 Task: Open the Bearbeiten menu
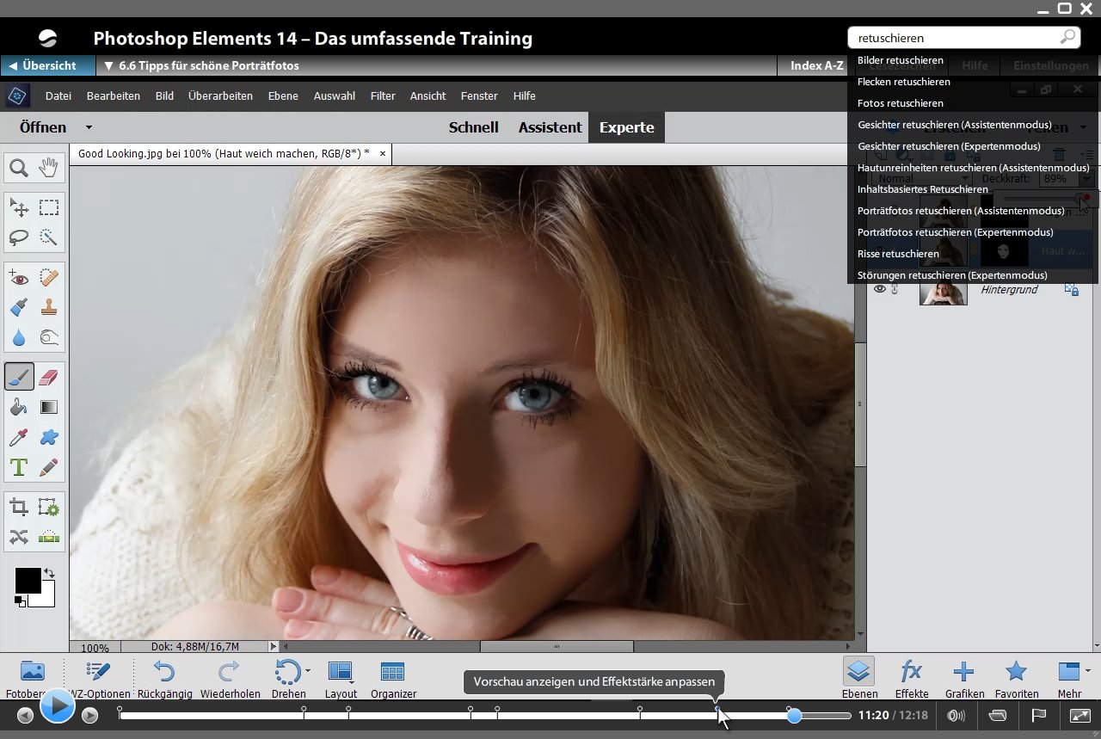coord(114,96)
